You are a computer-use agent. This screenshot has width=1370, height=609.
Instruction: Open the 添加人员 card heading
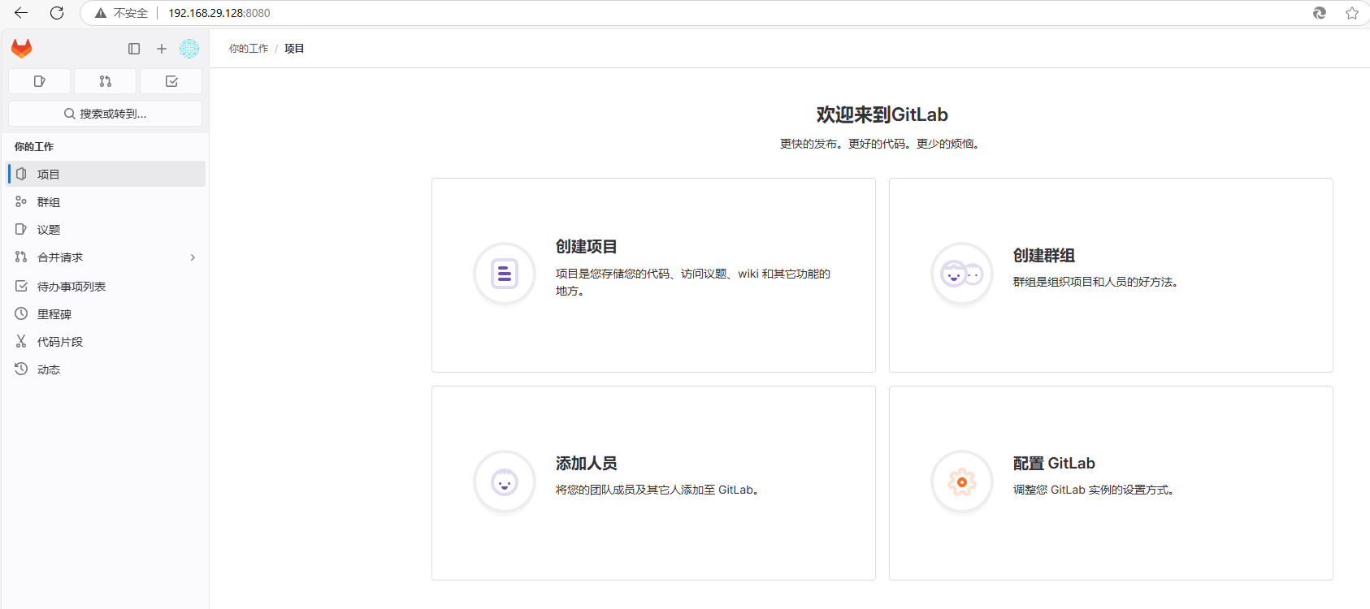tap(587, 464)
